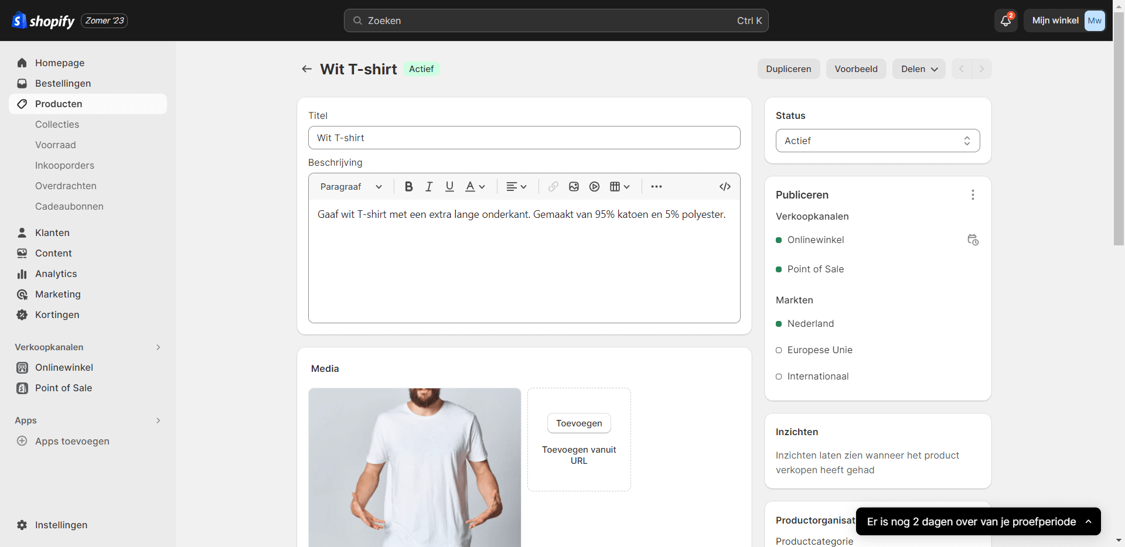Open Publiceren three-dot options menu
Screen dimensions: 1125x547
click(973, 195)
